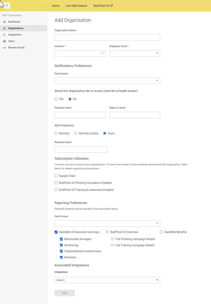Open the Integrations Select dropdown
Viewport: 211px width, 304px height.
click(107, 280)
